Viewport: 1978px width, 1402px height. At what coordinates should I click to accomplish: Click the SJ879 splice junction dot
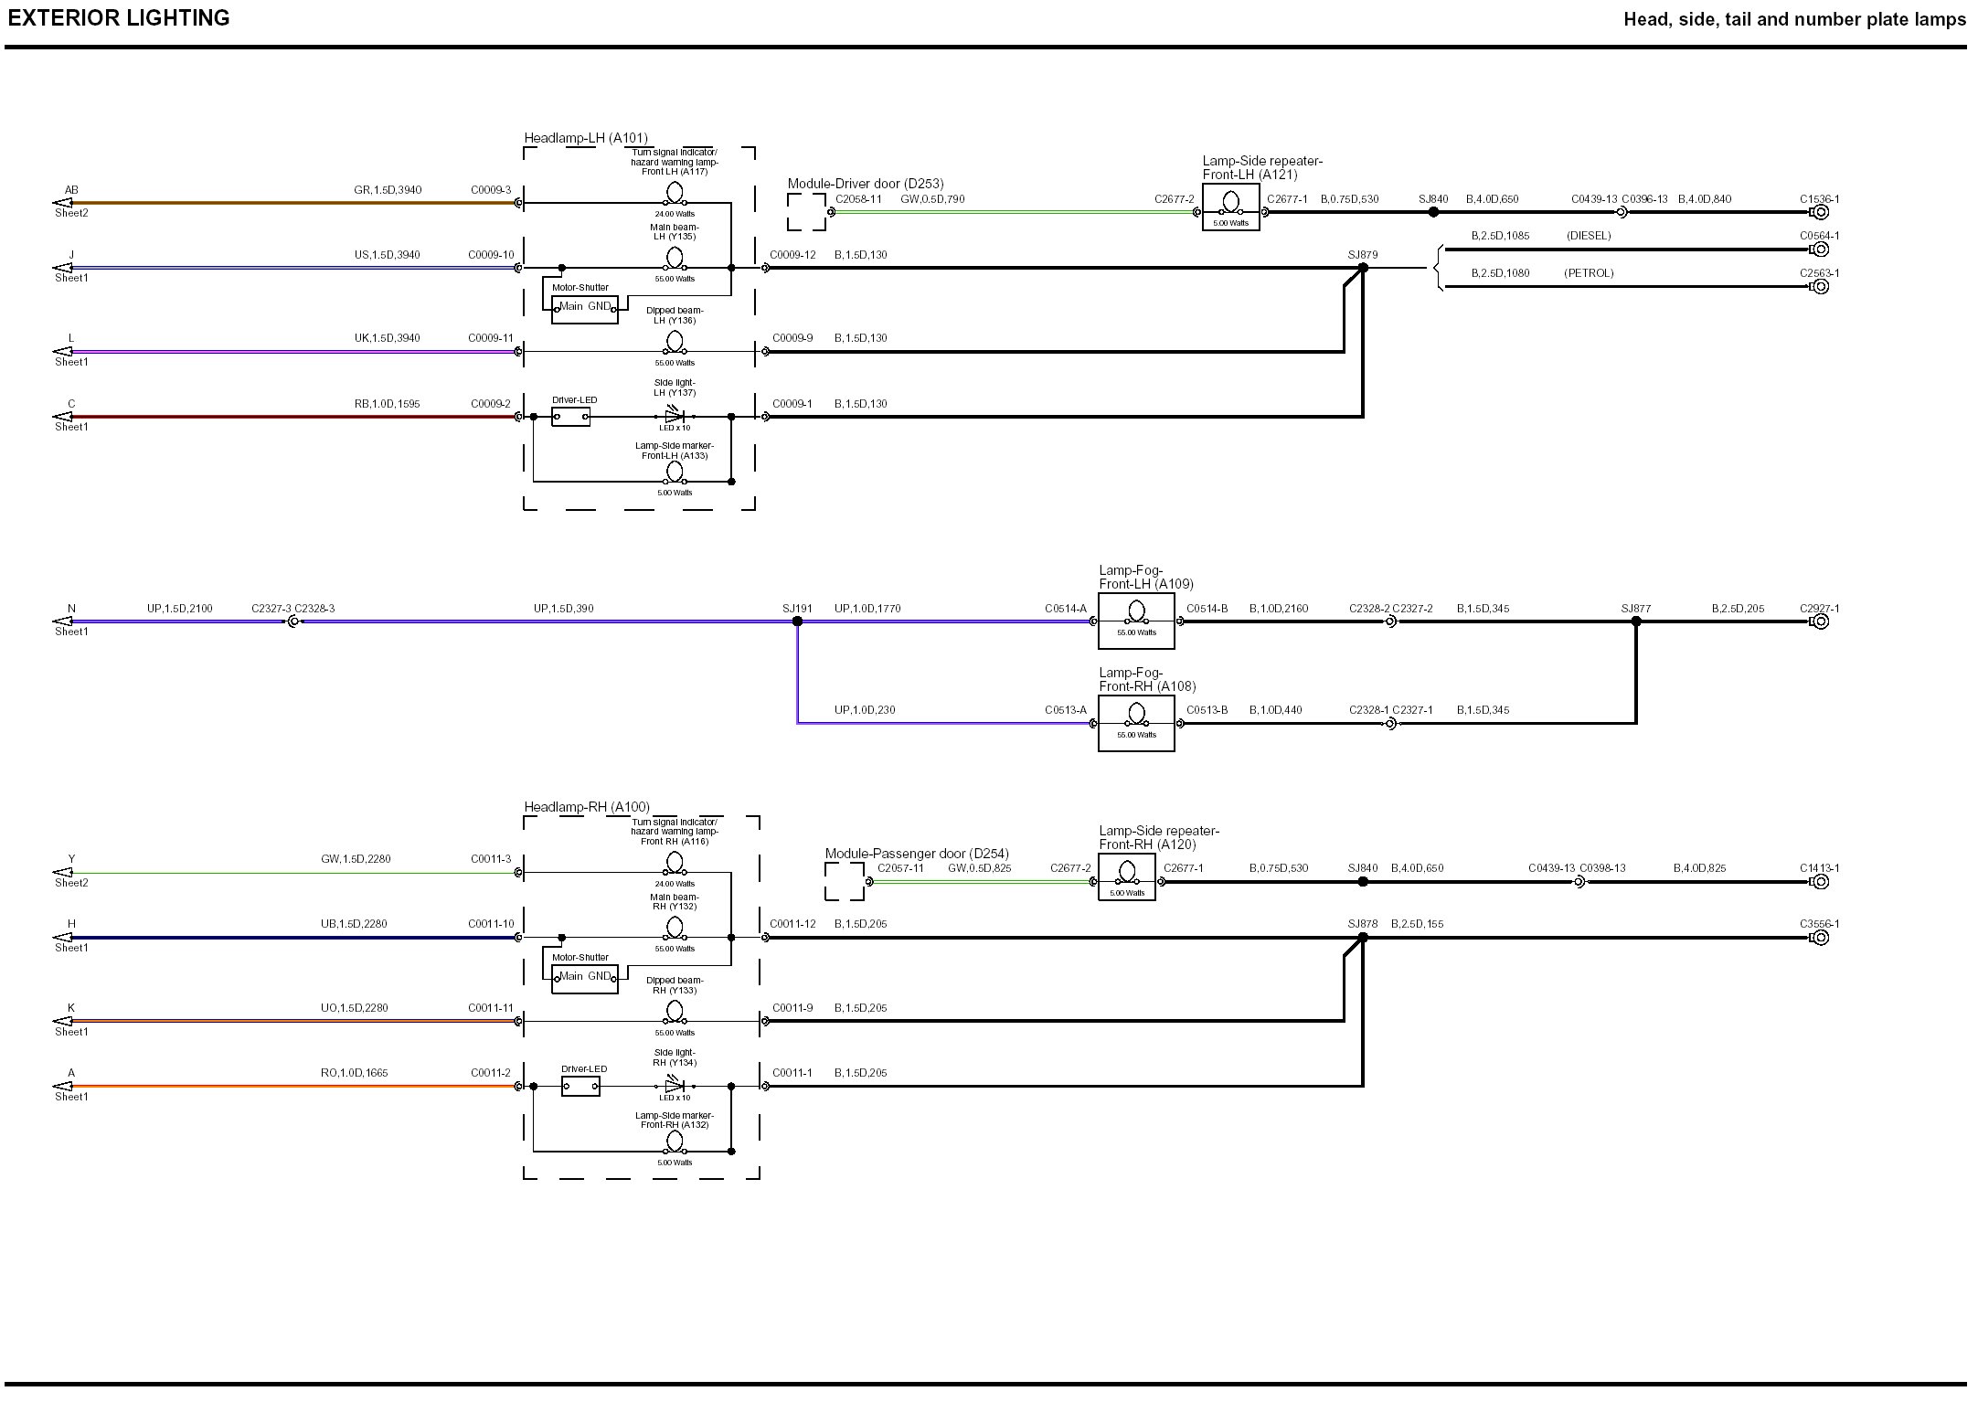(1363, 268)
